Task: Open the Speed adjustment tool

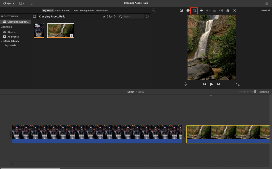Action: [x=221, y=11]
